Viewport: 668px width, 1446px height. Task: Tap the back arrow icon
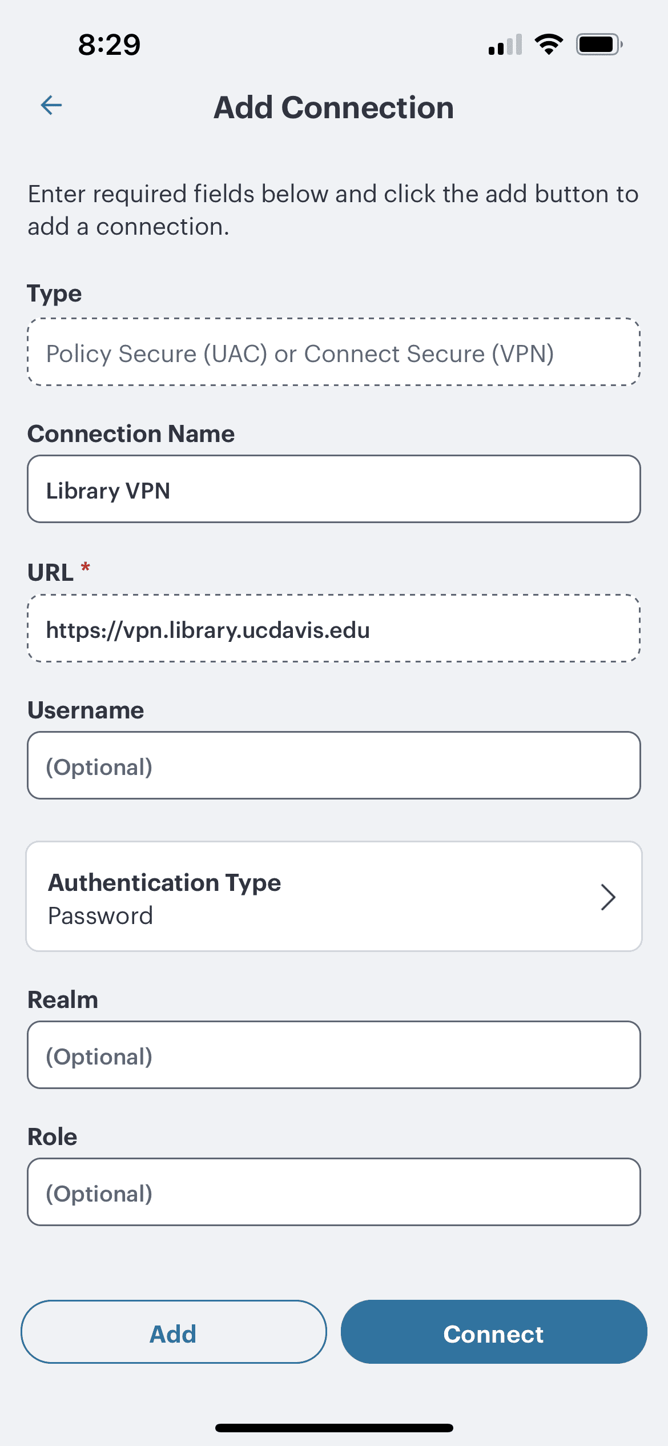[x=51, y=106]
